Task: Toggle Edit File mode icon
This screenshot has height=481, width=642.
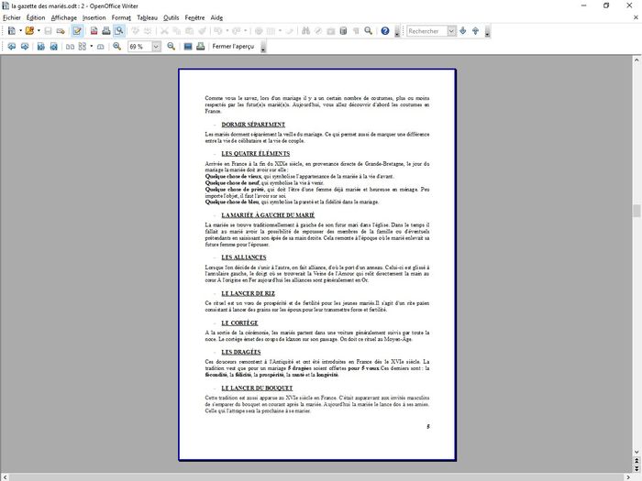Action: (x=77, y=30)
